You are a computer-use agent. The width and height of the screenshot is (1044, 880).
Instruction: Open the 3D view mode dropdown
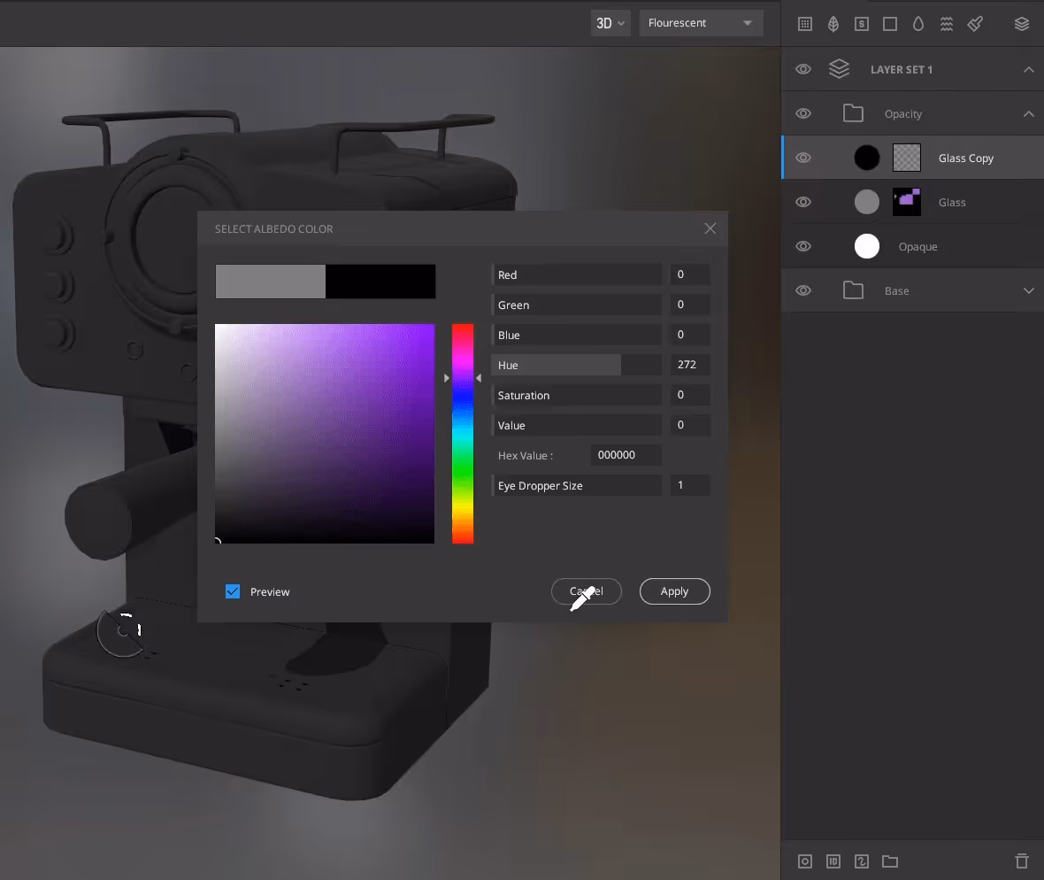pyautogui.click(x=610, y=23)
